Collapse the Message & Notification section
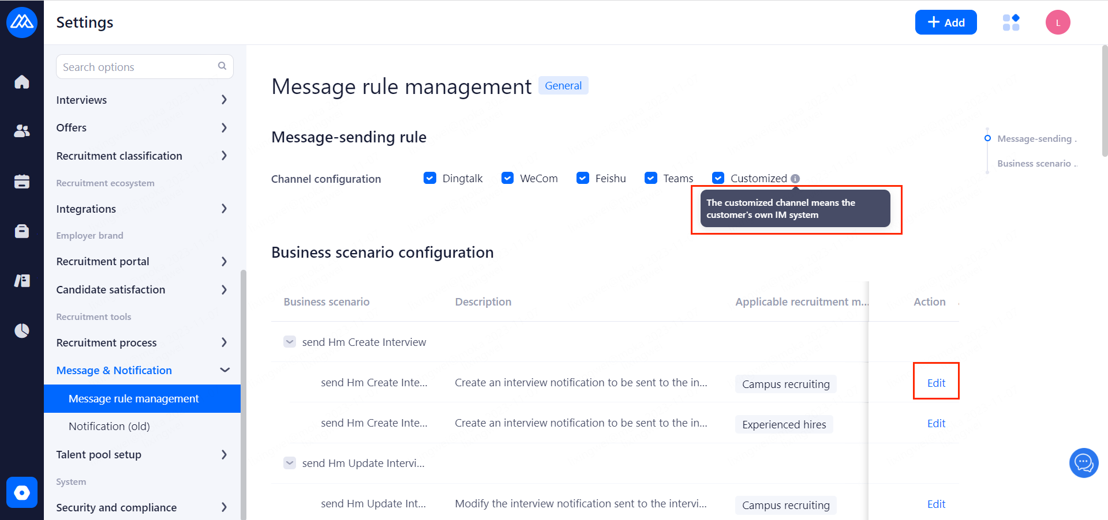This screenshot has width=1108, height=520. [x=224, y=370]
